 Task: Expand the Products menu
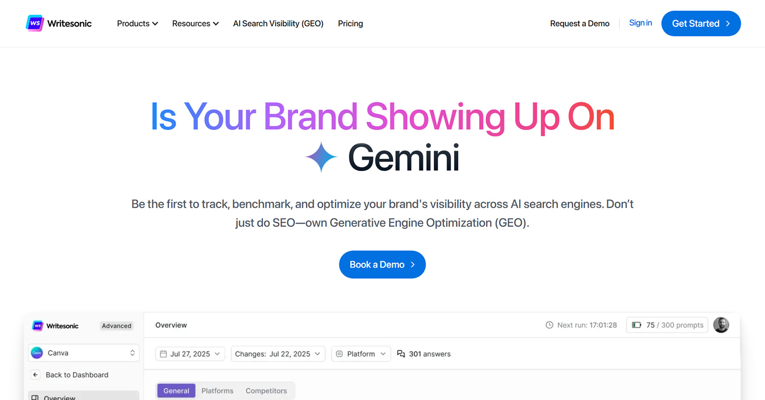(x=137, y=23)
